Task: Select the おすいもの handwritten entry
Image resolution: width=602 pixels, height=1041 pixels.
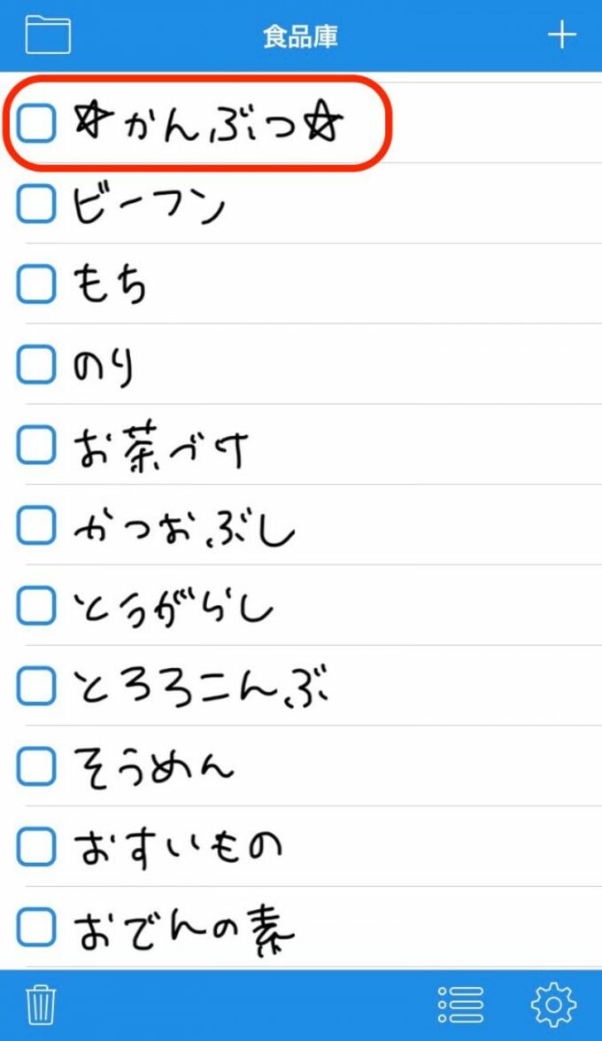Action: tap(177, 847)
